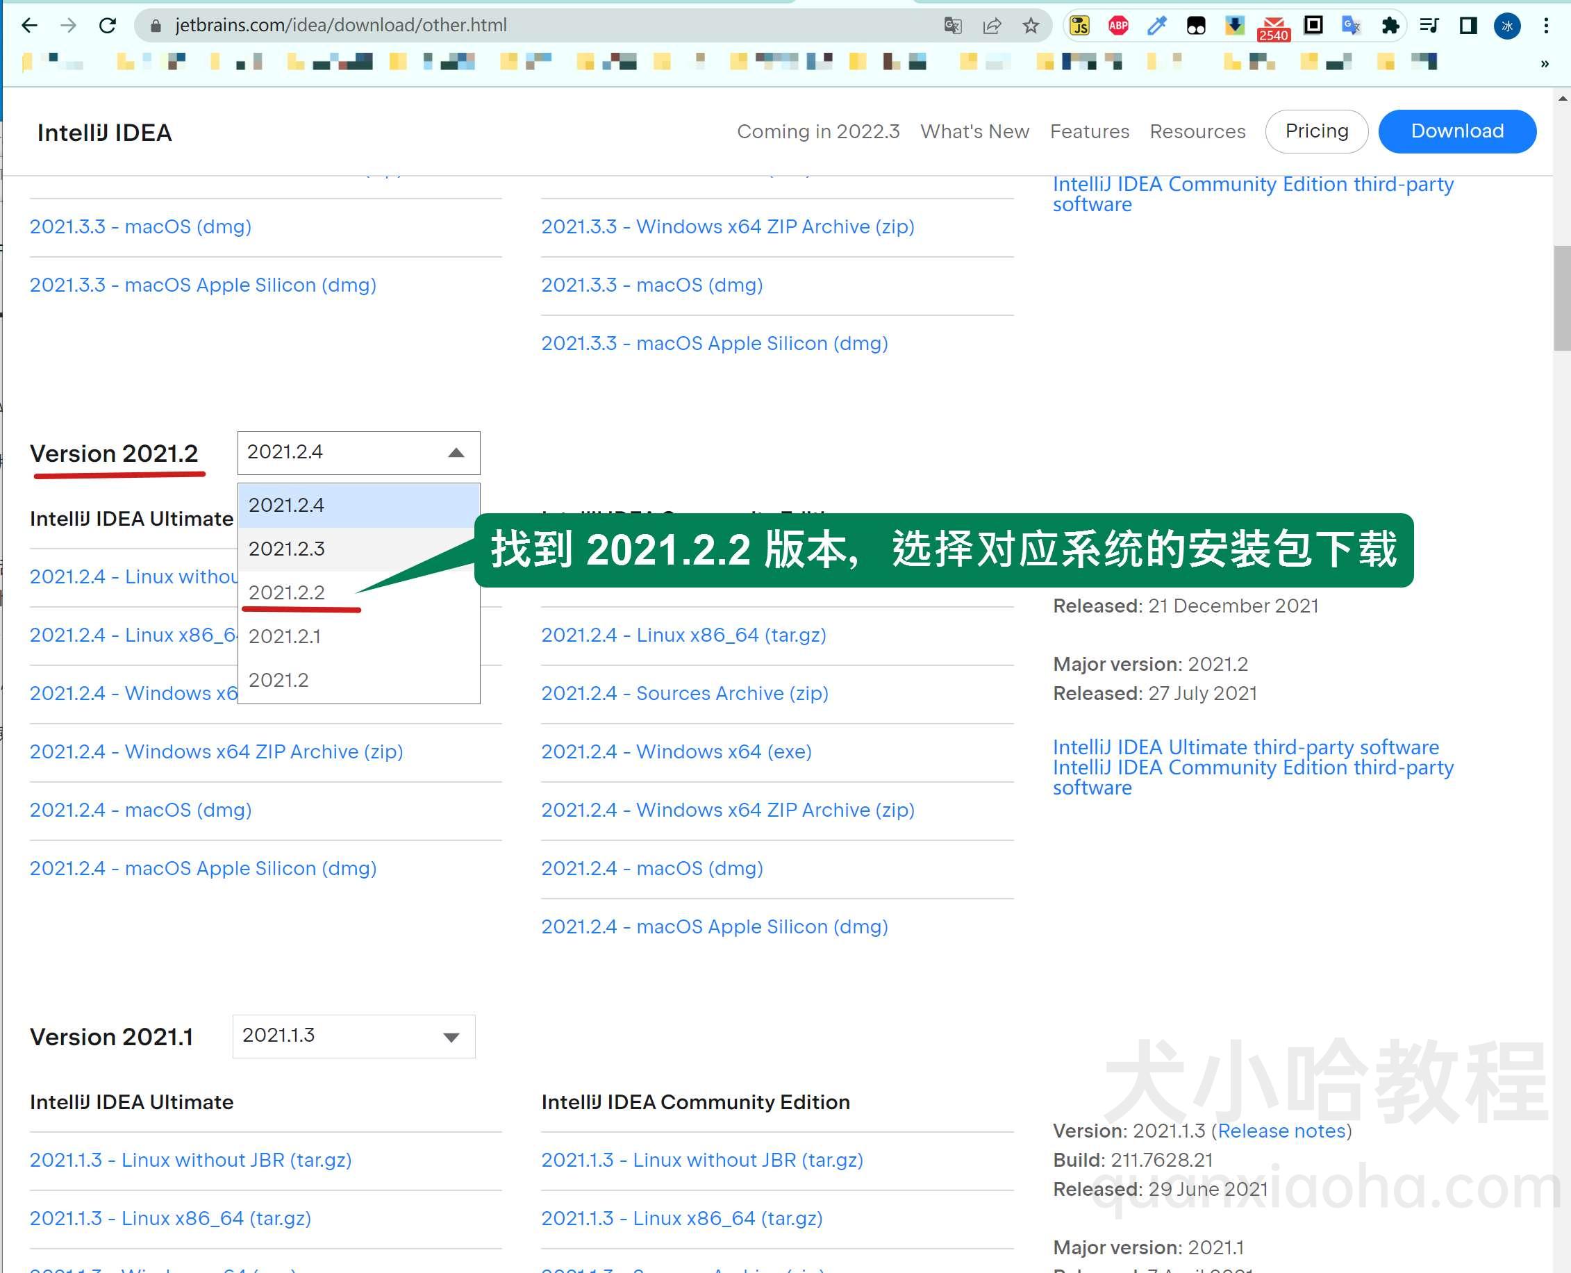Viewport: 1571px width, 1273px height.
Task: Click 2021.3.3 - macOS Apple Silicon download link
Action: coord(203,285)
